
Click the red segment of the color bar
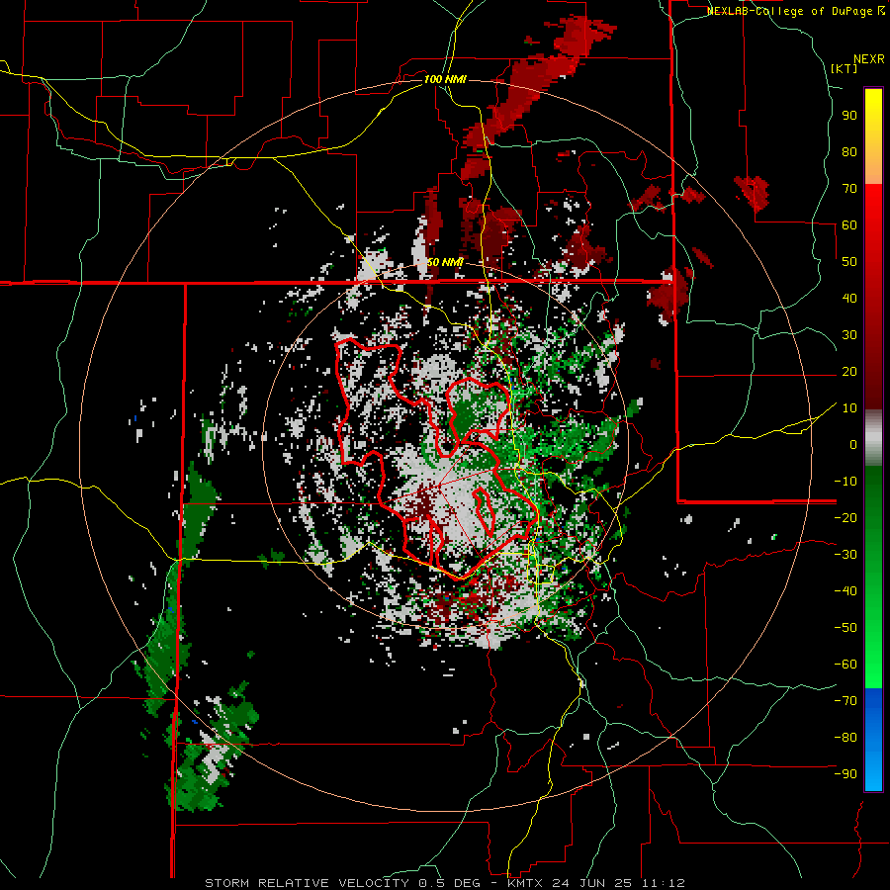coord(873,297)
